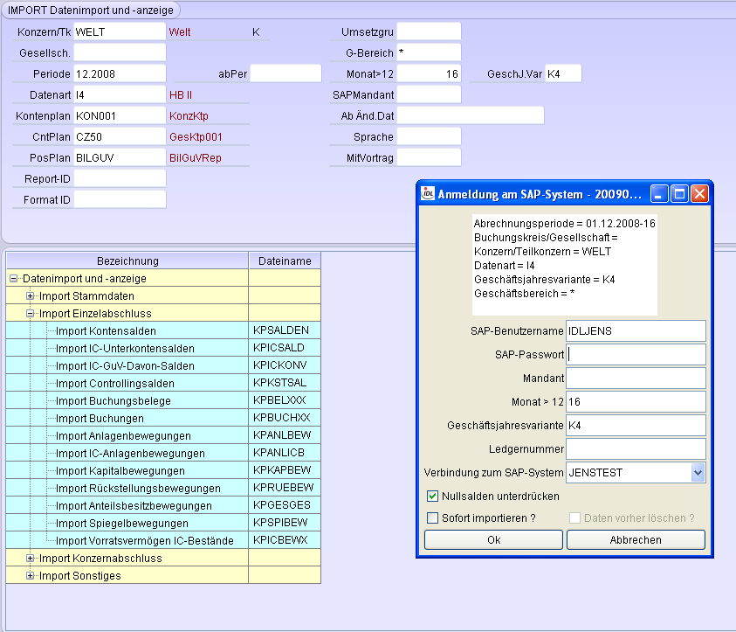Image resolution: width=736 pixels, height=632 pixels.
Task: Click the PosPlan field showing BILGUV
Action: (x=120, y=158)
